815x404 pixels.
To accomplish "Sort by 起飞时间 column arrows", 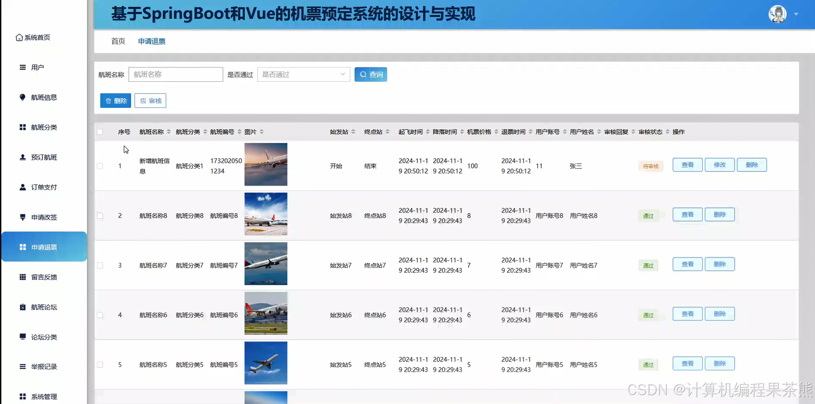I will coord(428,132).
